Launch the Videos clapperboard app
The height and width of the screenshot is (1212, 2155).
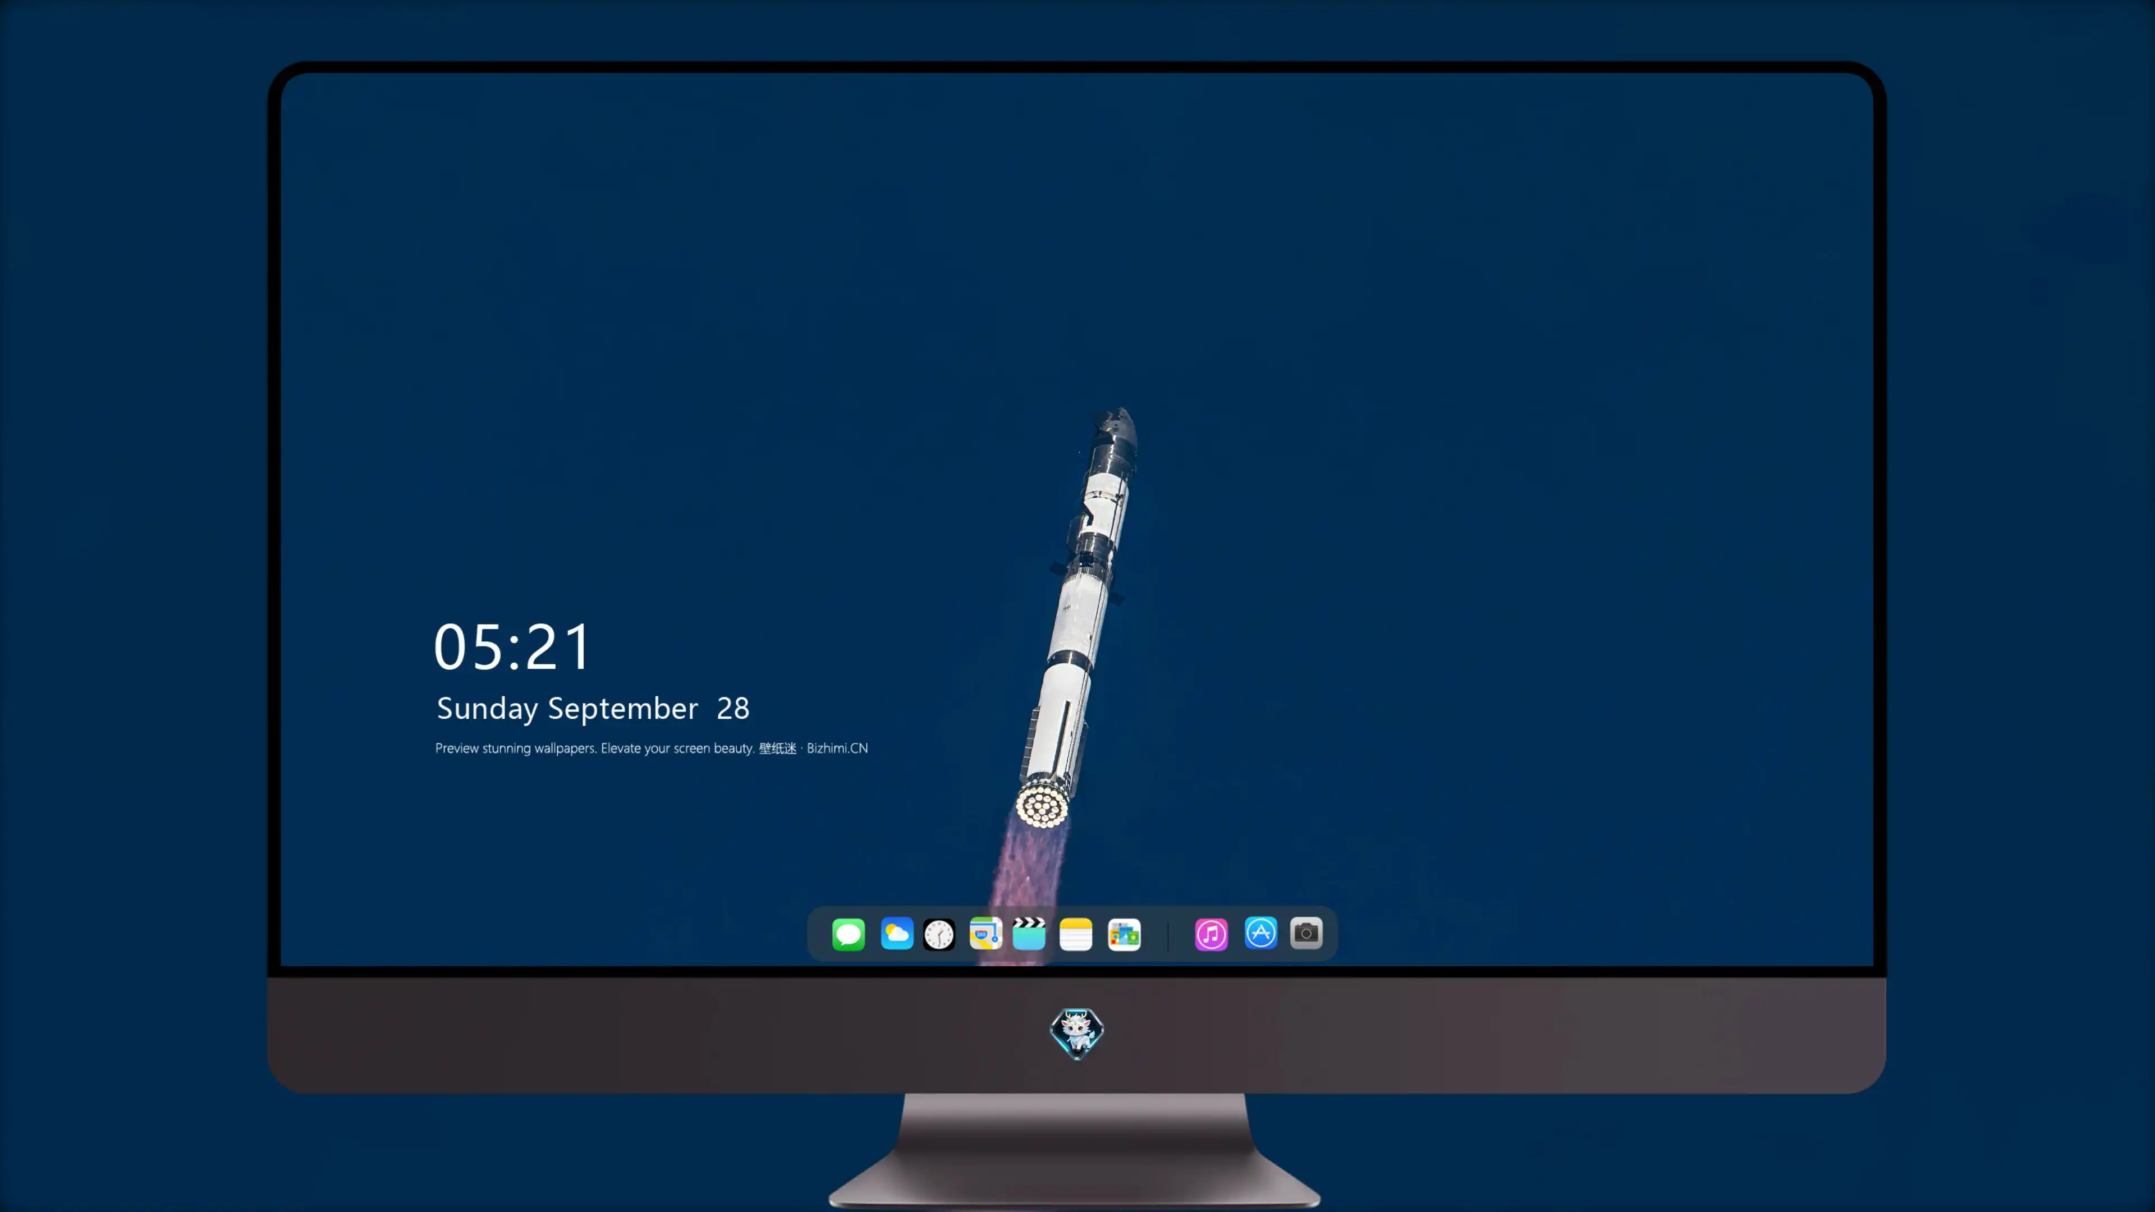(x=1029, y=934)
